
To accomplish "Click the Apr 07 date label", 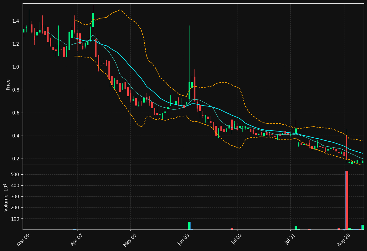I will pyautogui.click(x=77, y=240).
